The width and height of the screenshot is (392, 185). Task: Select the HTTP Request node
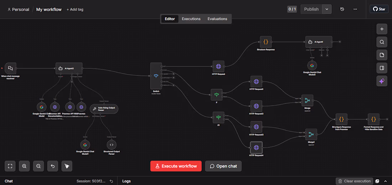point(218,67)
